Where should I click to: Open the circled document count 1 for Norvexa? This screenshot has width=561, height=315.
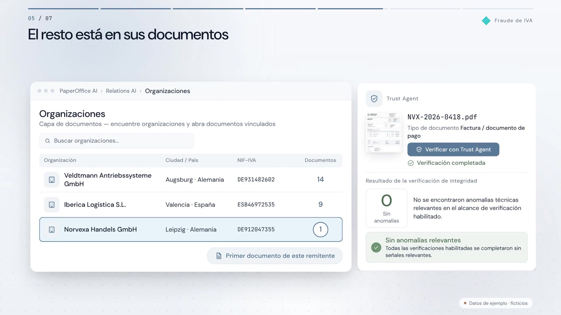click(320, 230)
